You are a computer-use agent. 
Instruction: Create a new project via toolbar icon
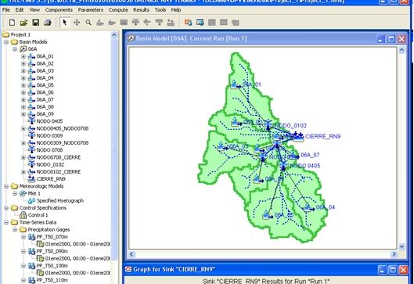coord(12,23)
